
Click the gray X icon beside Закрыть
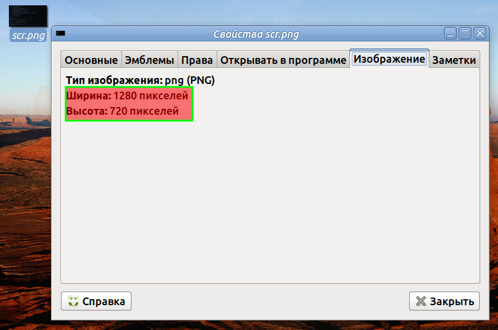pos(421,301)
